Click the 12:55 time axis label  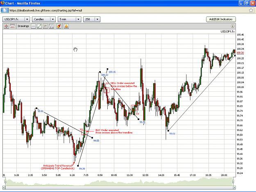tap(145, 175)
